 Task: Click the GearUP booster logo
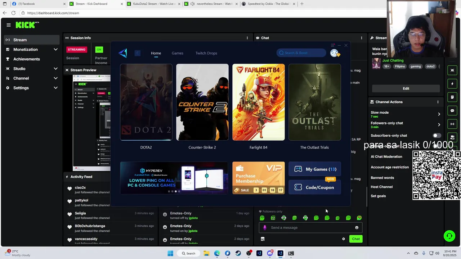point(123,53)
